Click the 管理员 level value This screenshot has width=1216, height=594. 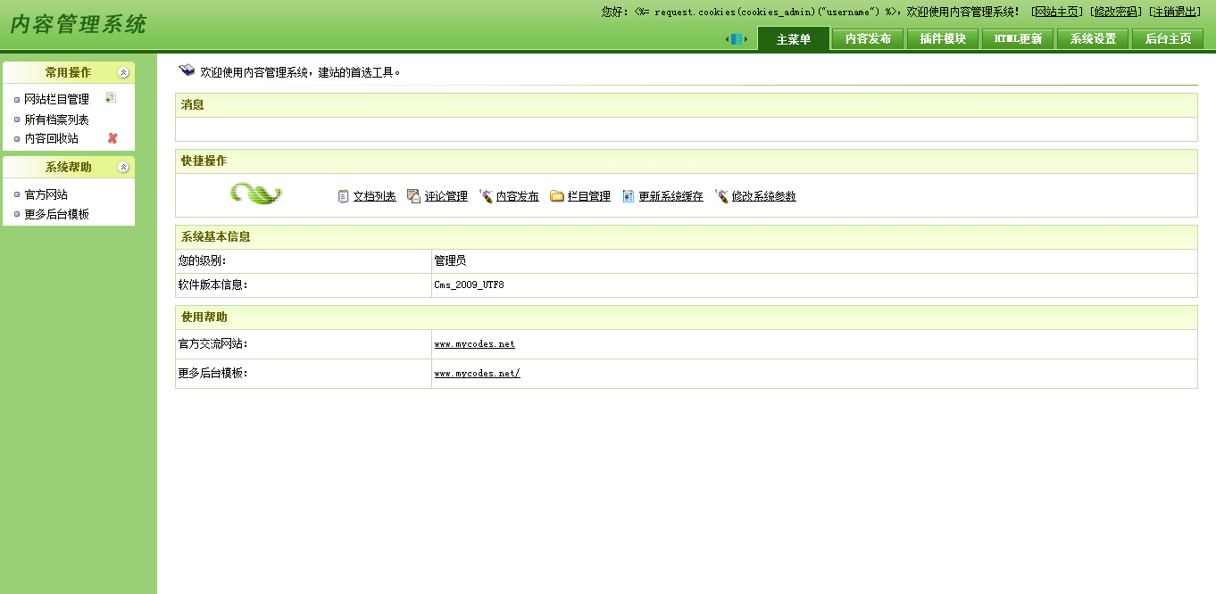(450, 261)
